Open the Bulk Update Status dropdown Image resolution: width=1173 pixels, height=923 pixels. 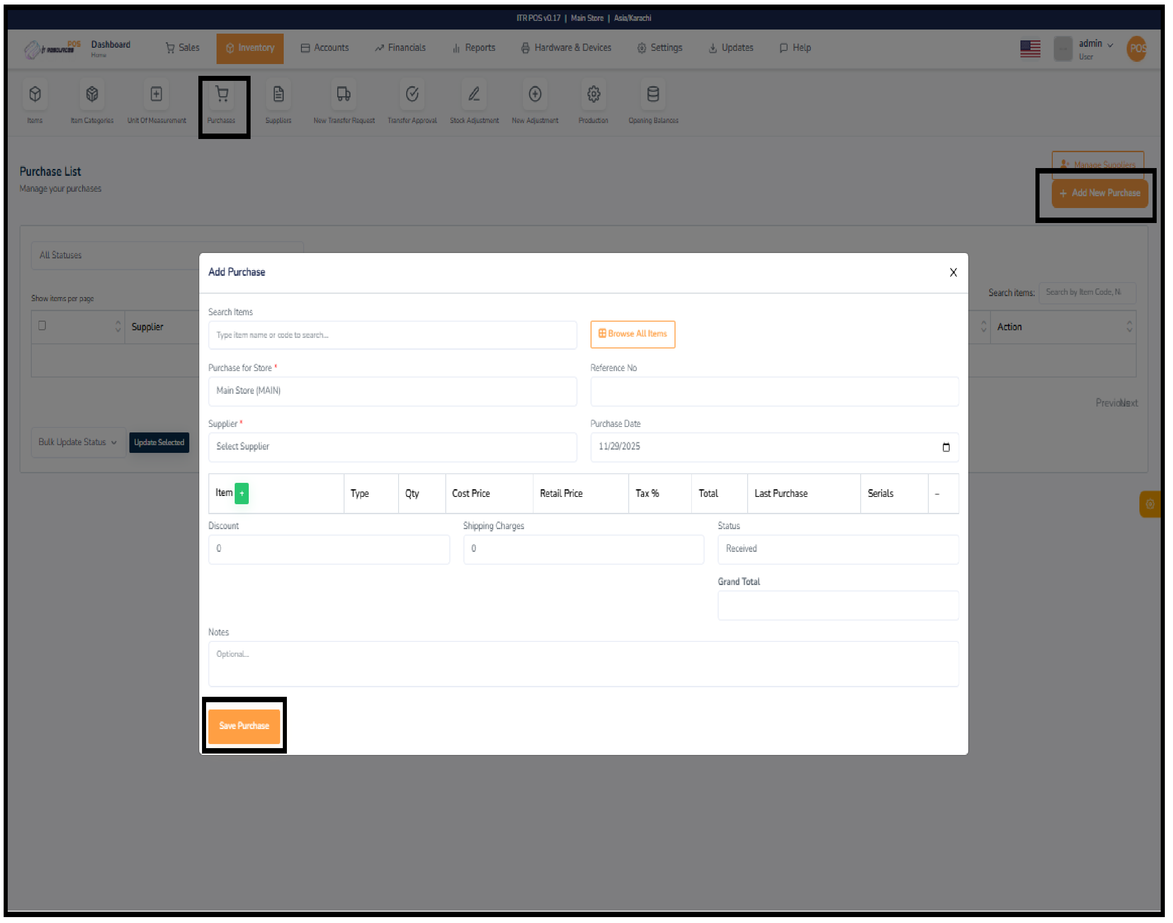78,442
